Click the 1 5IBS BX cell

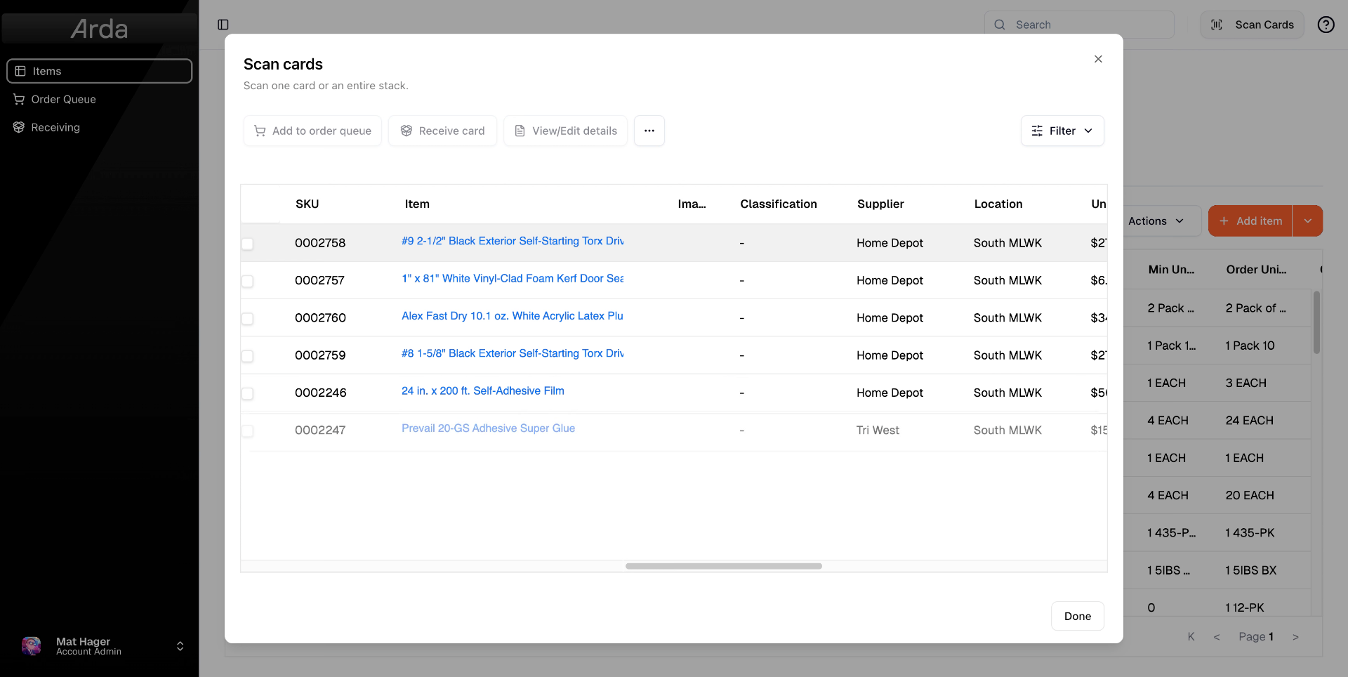click(1250, 570)
